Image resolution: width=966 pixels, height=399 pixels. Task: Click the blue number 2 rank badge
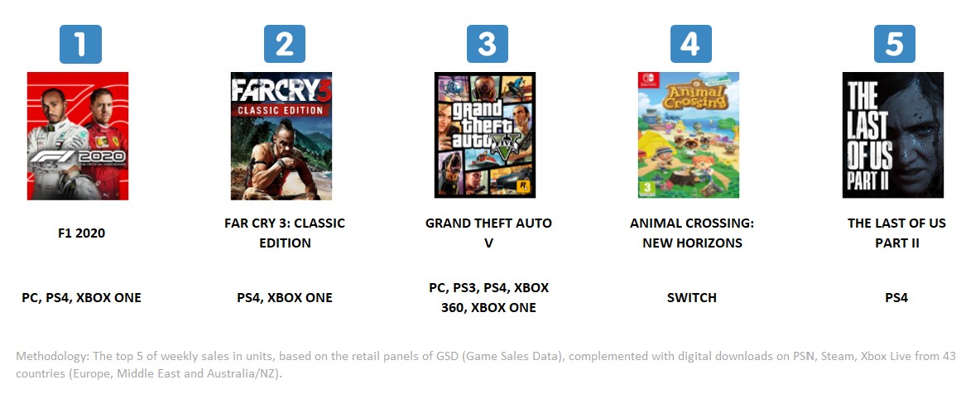[x=284, y=45]
